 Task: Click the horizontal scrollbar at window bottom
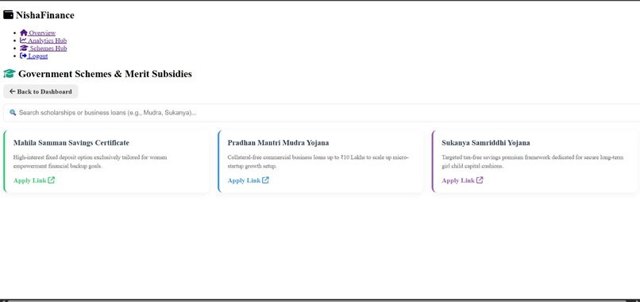316,300
